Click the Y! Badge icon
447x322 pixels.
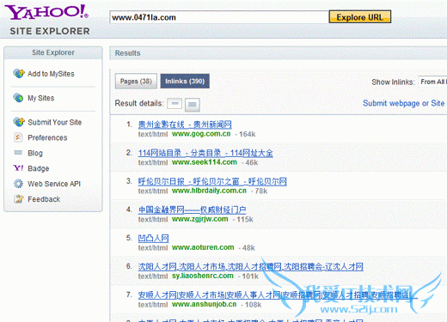[18, 168]
